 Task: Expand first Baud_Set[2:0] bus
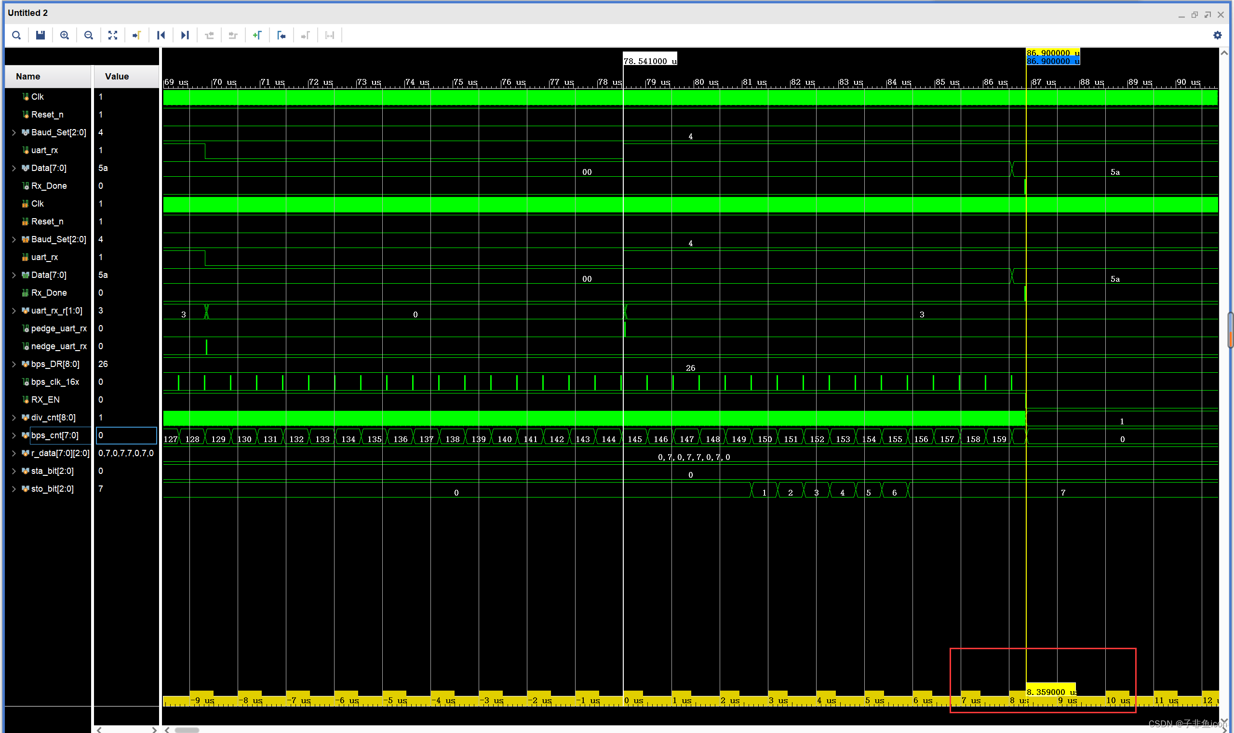[x=14, y=132]
